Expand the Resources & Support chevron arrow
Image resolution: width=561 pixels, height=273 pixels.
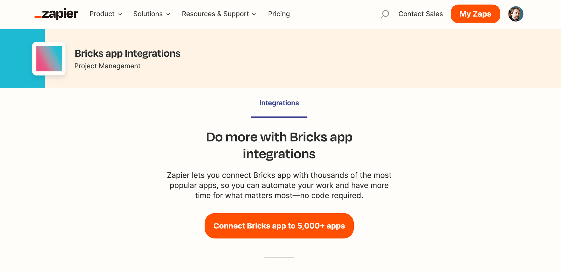[254, 14]
